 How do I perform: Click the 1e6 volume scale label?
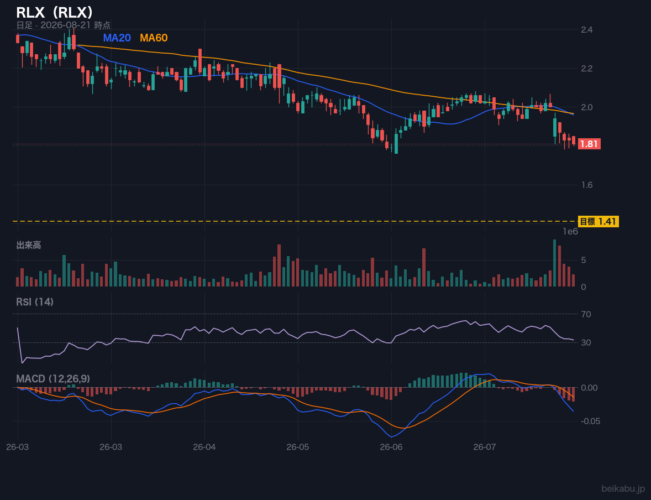pyautogui.click(x=570, y=232)
